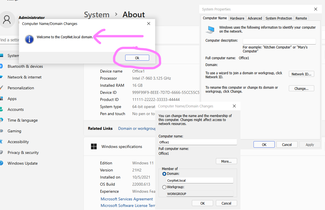Viewport: 325px width, 210px height.
Task: Click the Windows logo in Windows specifications
Action: pyautogui.click(x=94, y=146)
